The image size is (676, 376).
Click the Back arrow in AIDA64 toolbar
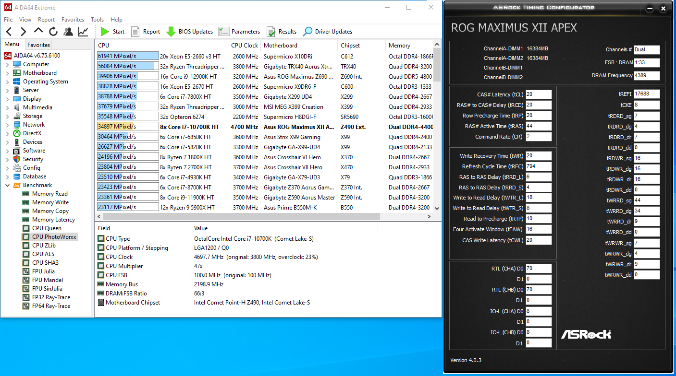click(x=10, y=32)
